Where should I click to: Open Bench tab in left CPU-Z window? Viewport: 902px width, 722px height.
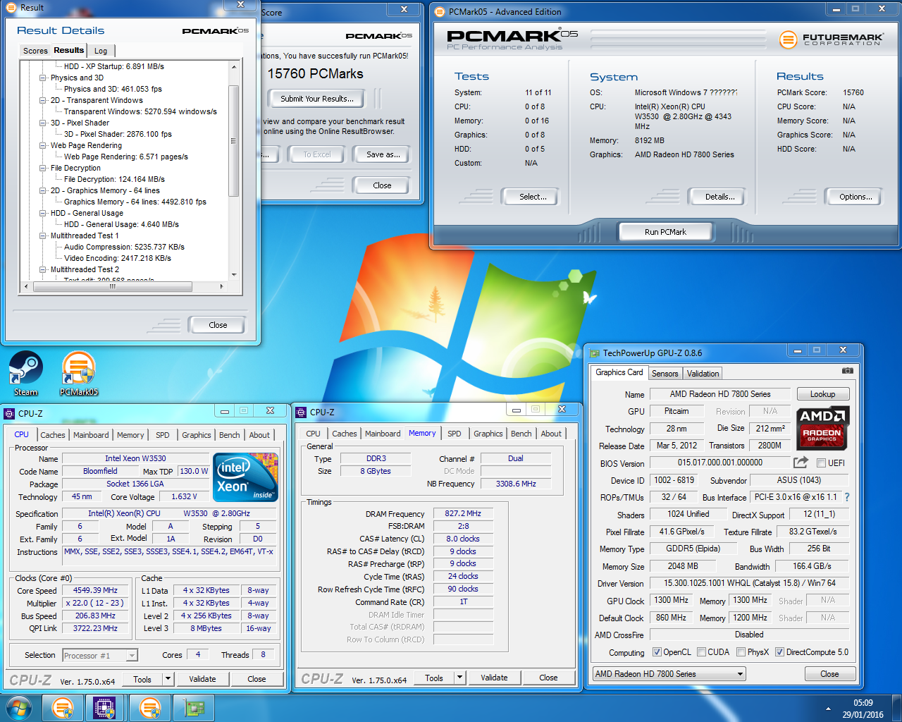pos(229,435)
